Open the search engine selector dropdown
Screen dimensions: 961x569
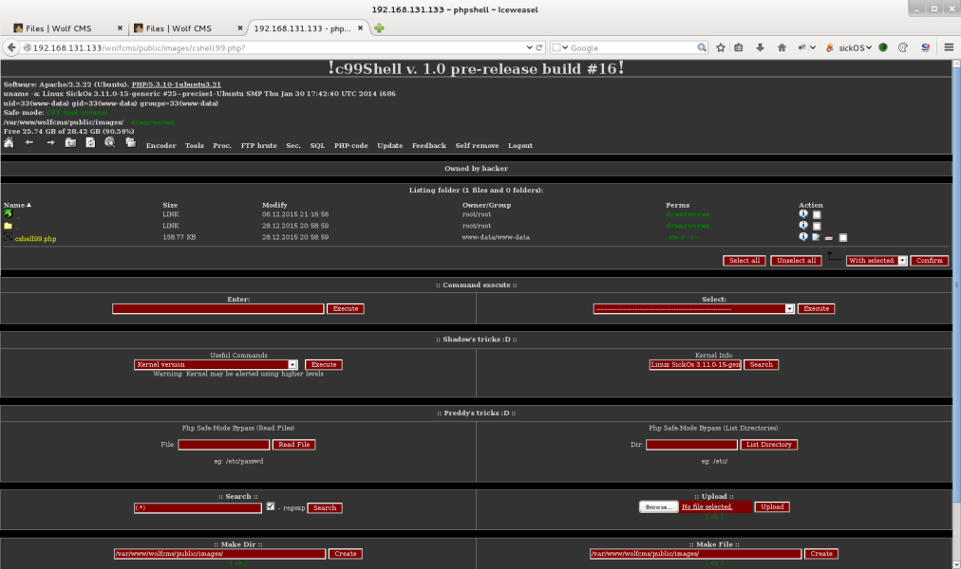pos(560,47)
